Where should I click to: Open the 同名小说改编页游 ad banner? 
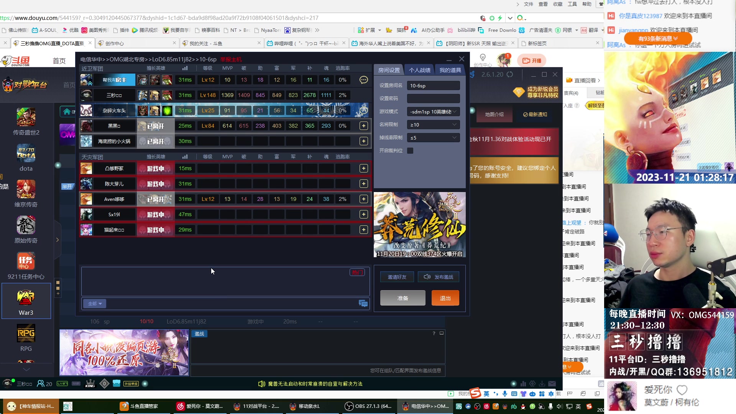(x=124, y=352)
